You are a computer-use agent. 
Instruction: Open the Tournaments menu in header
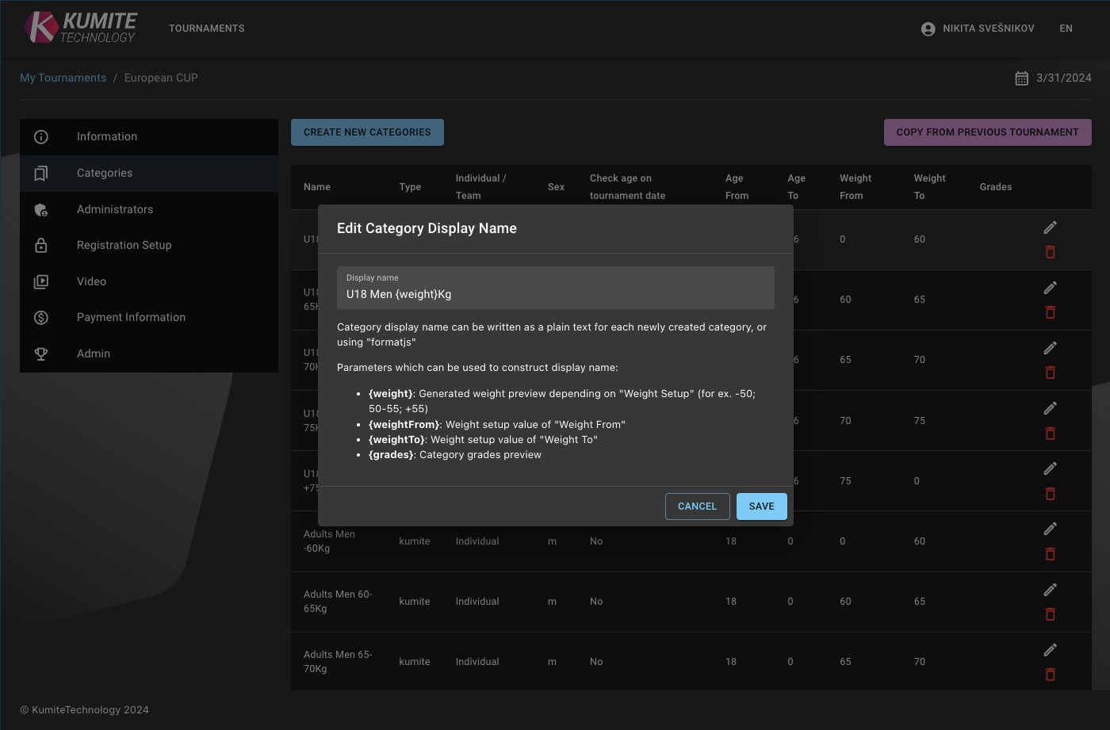[206, 29]
